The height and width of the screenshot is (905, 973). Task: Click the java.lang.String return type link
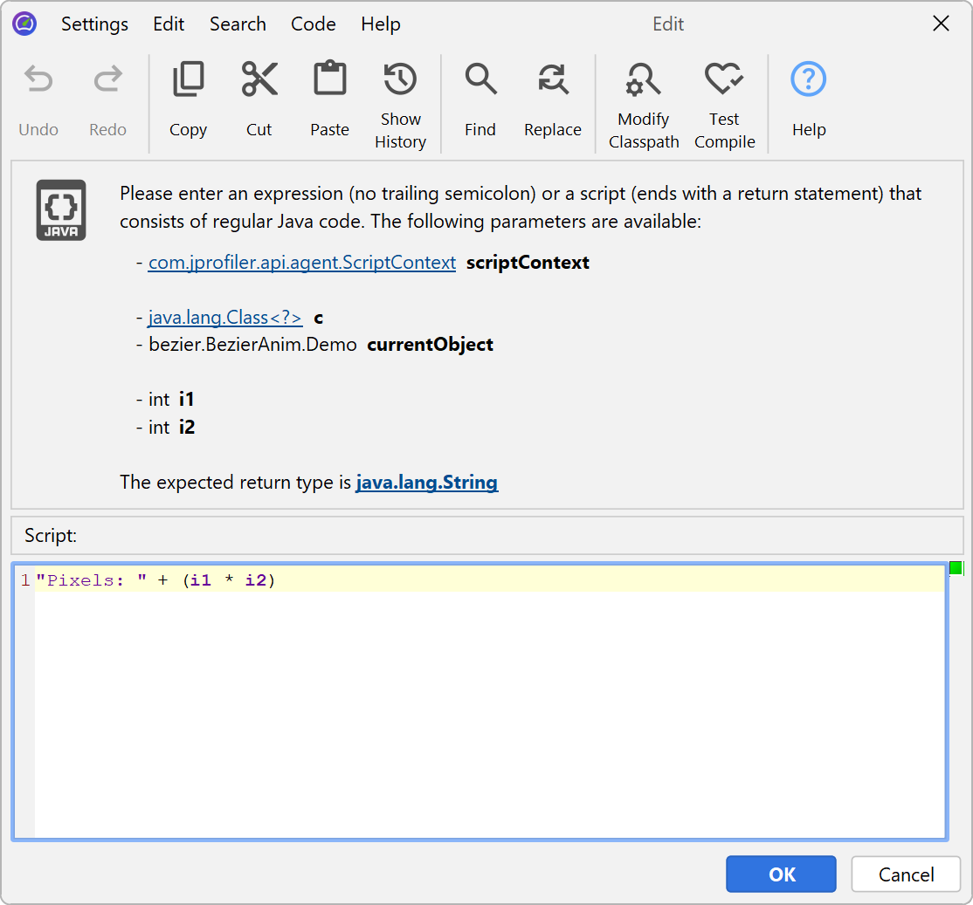point(427,483)
